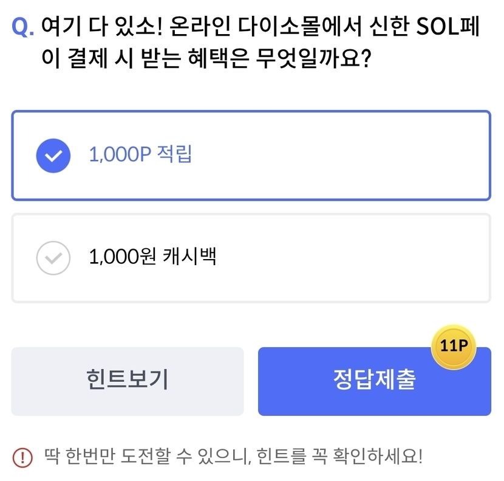Viewport: 504px width, 481px height.
Task: Tap the white checkmark in the blue circle
Action: coord(53,156)
